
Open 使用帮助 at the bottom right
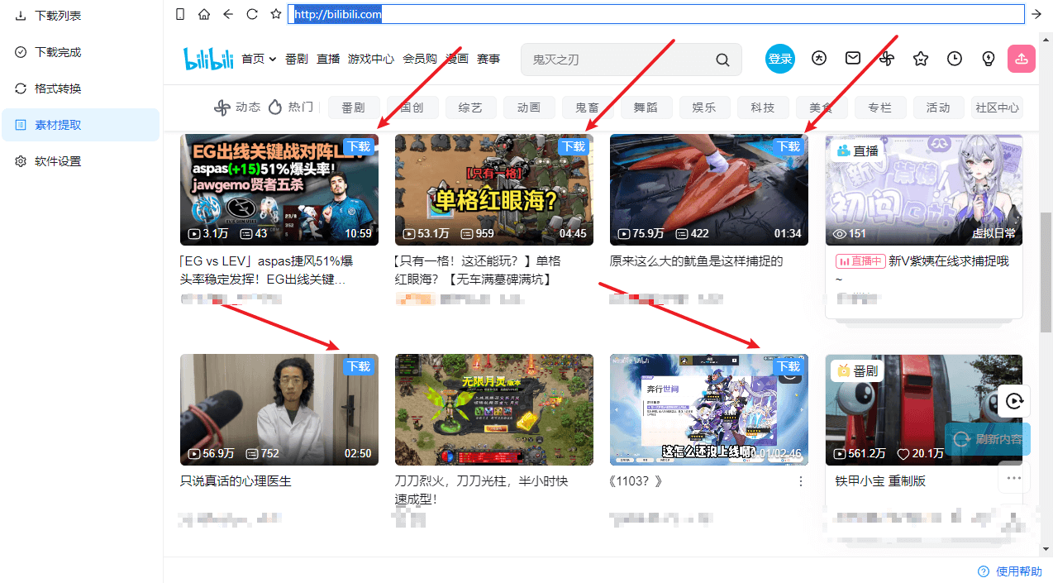1011,571
